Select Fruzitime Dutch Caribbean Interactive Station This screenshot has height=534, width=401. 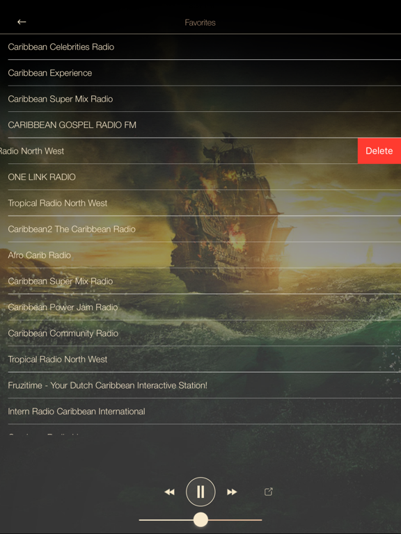200,385
